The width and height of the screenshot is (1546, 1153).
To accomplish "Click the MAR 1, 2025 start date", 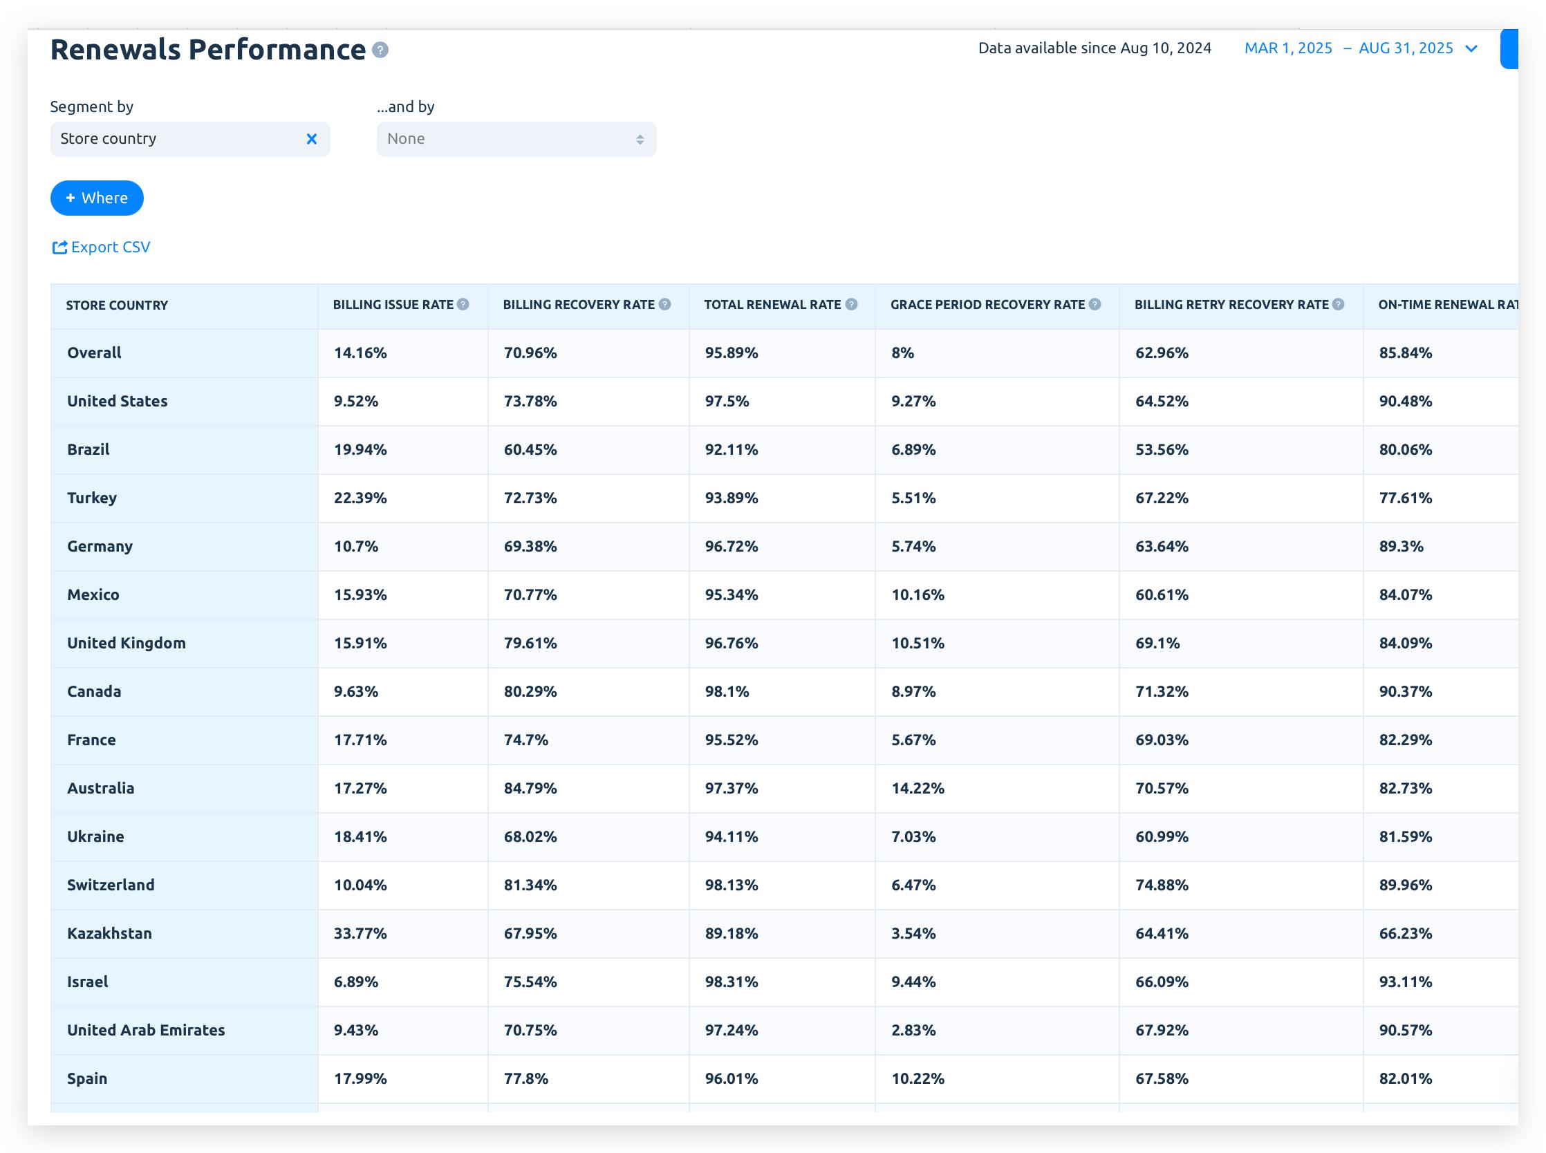I will click(1287, 48).
